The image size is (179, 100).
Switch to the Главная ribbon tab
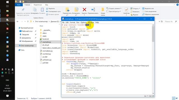pyautogui.click(x=27, y=5)
